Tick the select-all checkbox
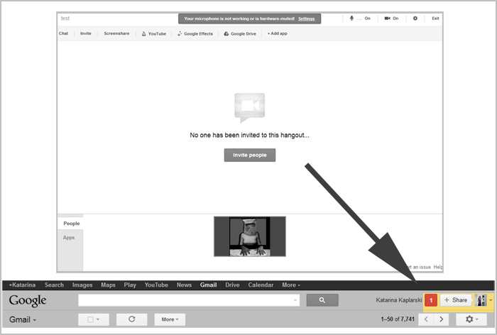 [90, 319]
